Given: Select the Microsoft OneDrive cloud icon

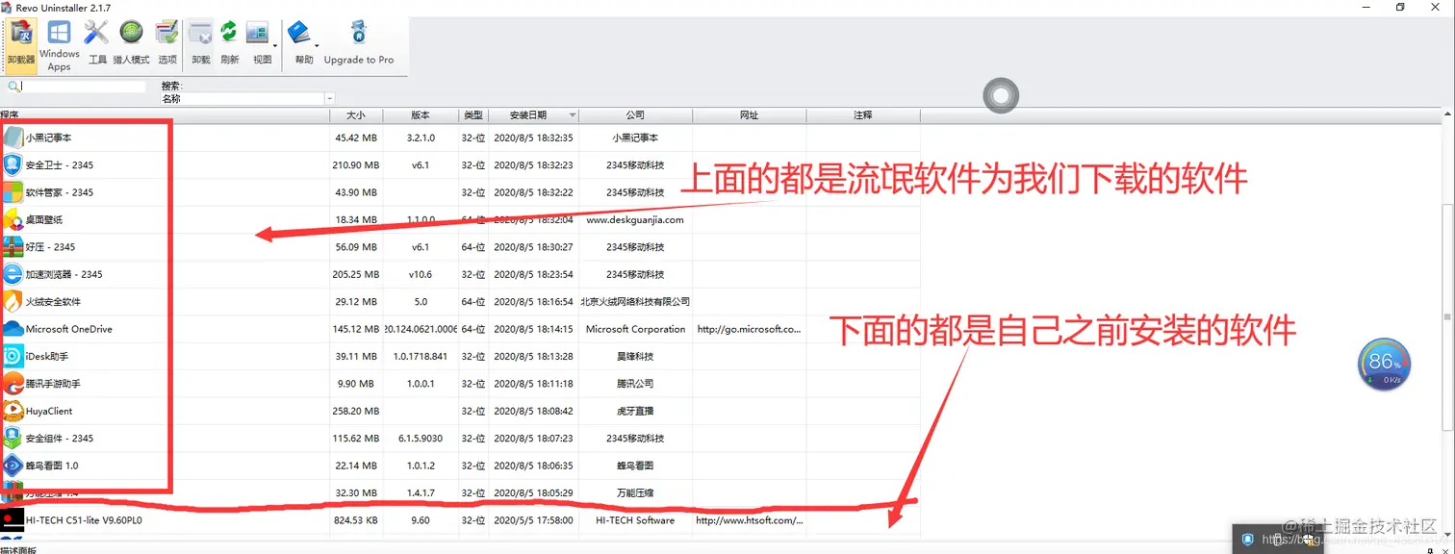Looking at the screenshot, I should click(x=13, y=329).
